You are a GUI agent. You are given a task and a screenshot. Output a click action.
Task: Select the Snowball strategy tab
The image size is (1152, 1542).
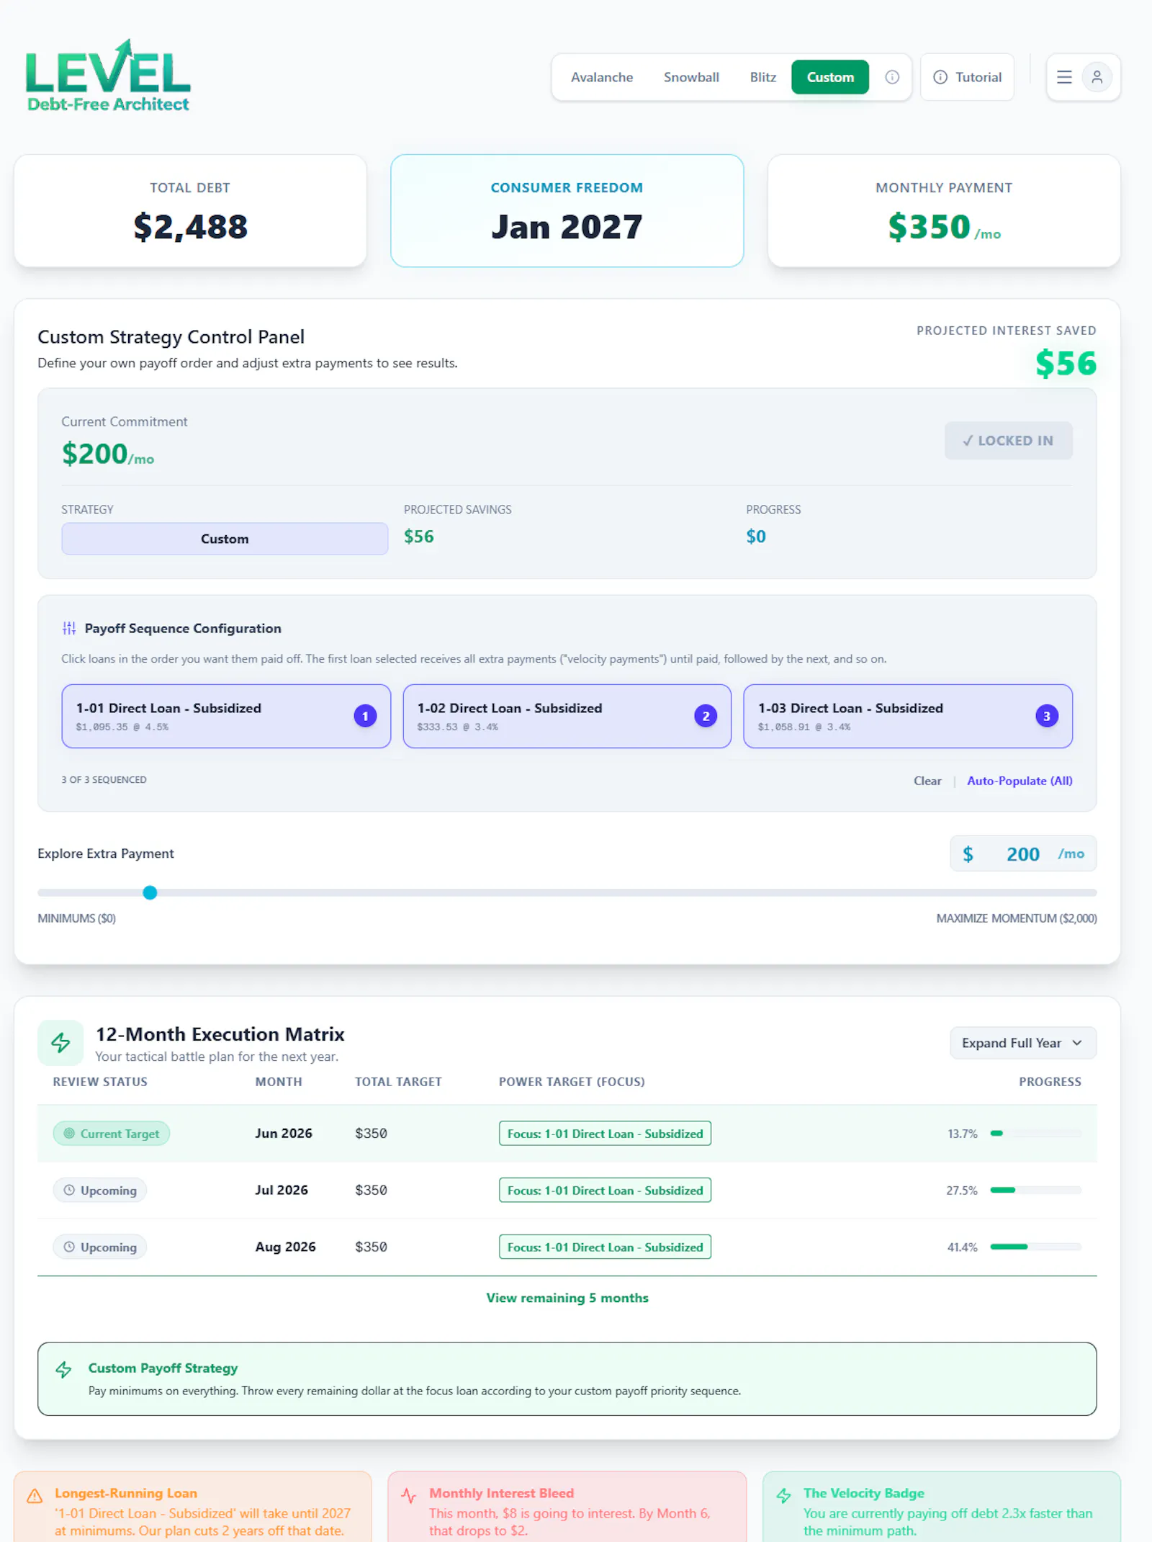click(691, 77)
